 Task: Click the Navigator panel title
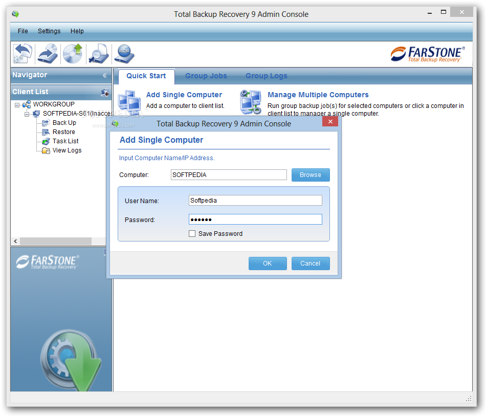[30, 75]
